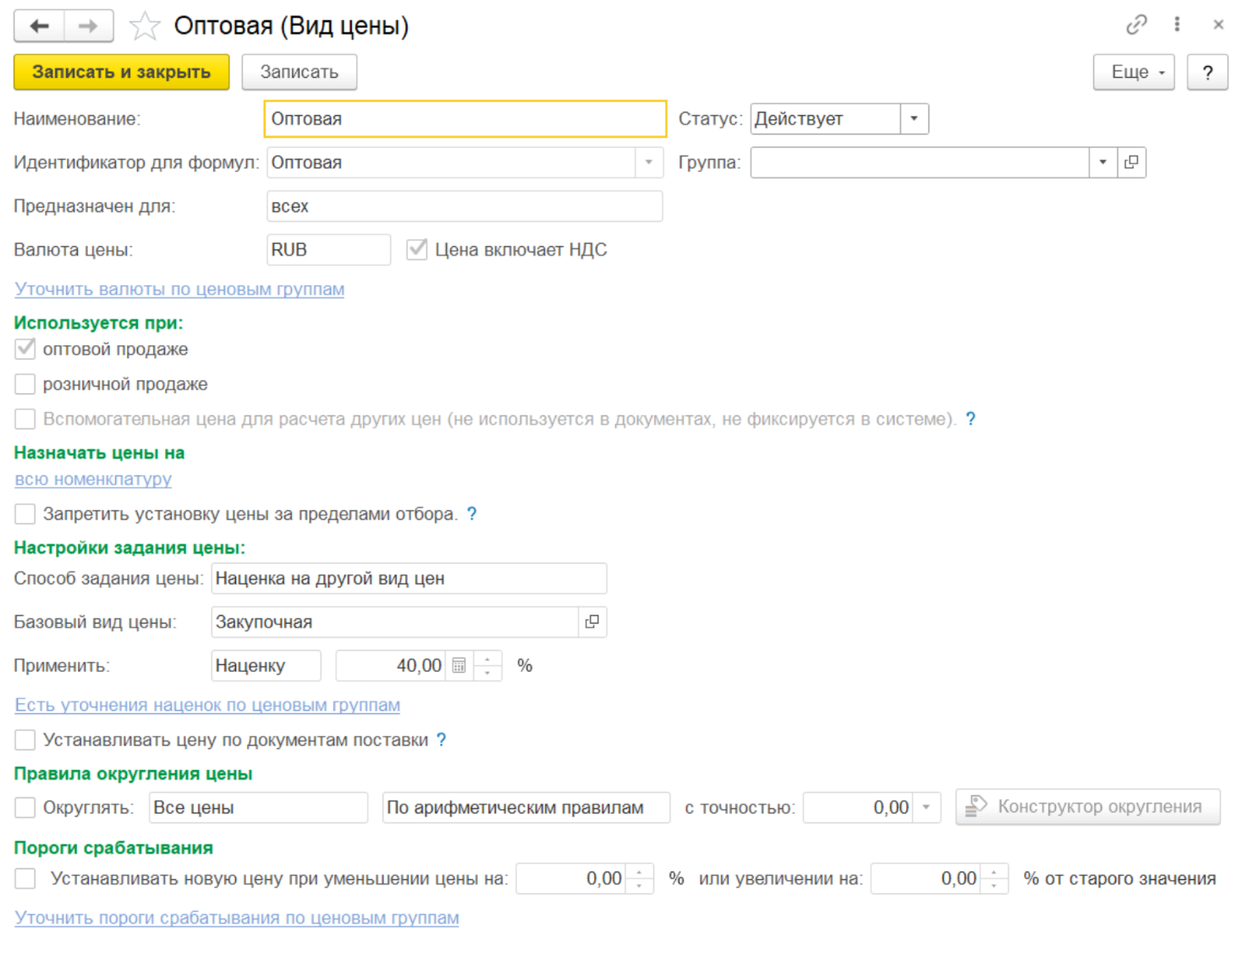Open help with the question mark button
The height and width of the screenshot is (957, 1249).
(1207, 73)
